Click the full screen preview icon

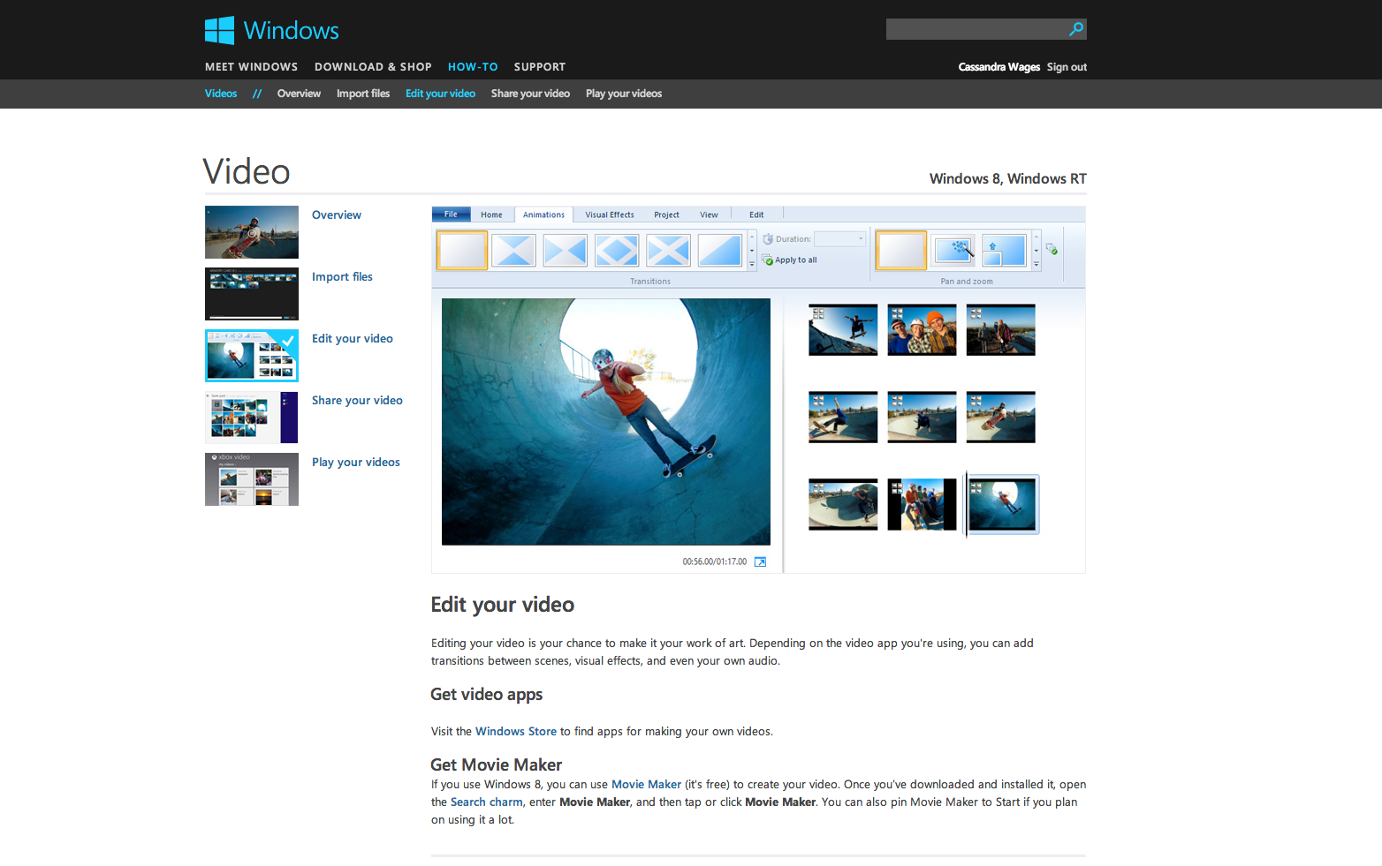tap(760, 561)
